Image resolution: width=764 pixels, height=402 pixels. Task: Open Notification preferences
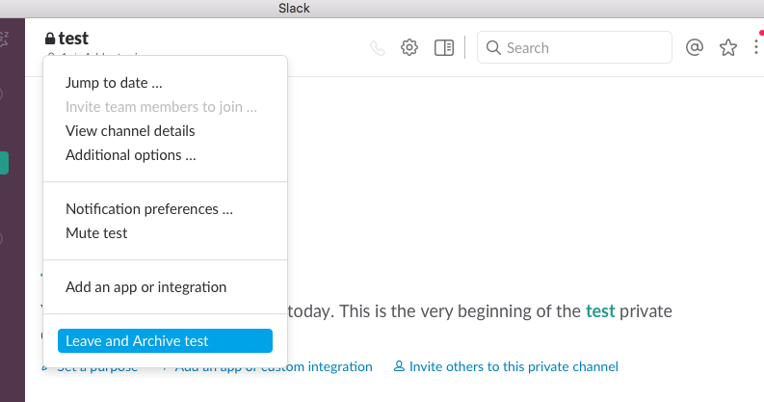(x=149, y=209)
